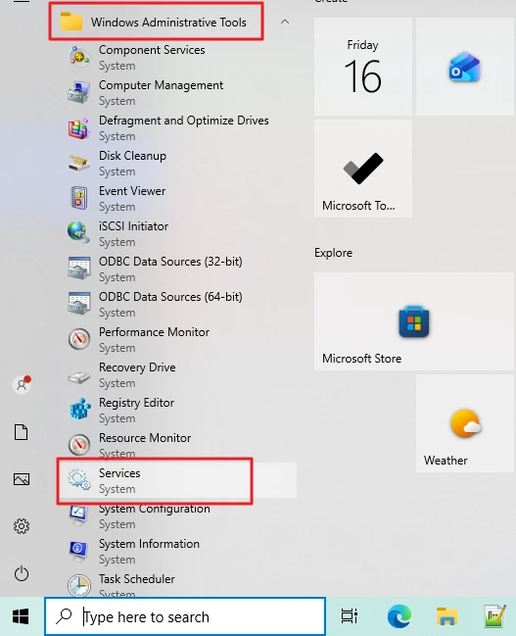The width and height of the screenshot is (516, 636).
Task: Collapse the Windows Administrative Tools folder chevron
Action: click(285, 22)
